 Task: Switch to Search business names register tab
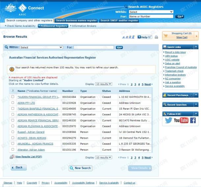[x=76, y=20]
